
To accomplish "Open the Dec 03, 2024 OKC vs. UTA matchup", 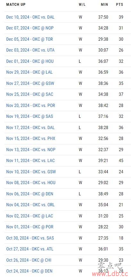I will (x=30, y=50).
